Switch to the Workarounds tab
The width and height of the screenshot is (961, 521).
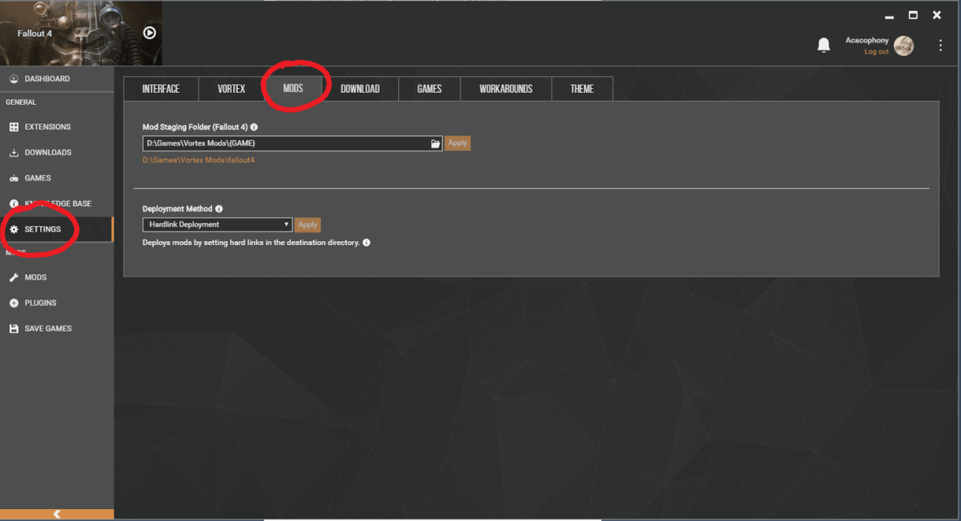click(505, 88)
